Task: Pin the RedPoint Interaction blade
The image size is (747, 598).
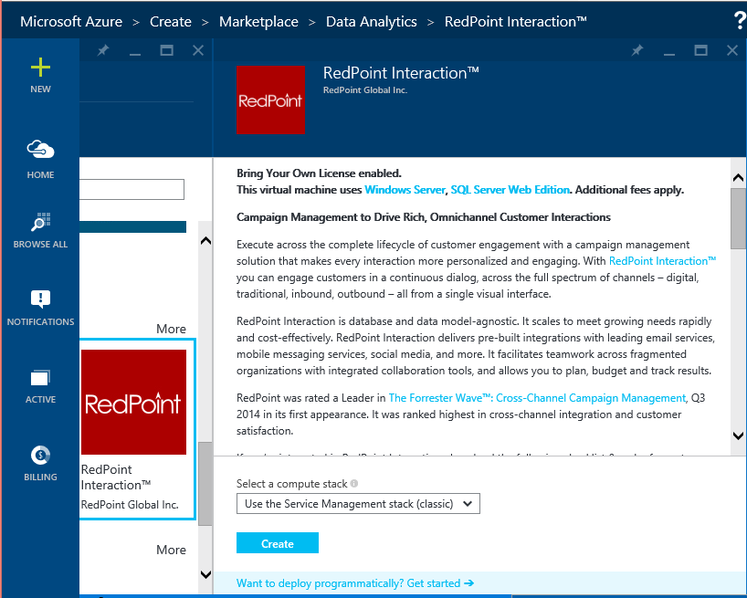Action: (x=639, y=51)
